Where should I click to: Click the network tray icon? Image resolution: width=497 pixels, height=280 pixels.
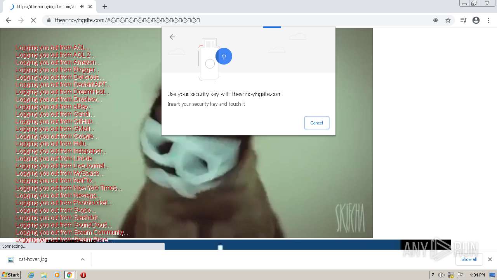click(451, 275)
